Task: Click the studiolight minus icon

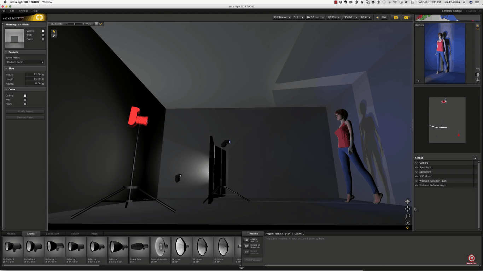Action: pos(66,24)
